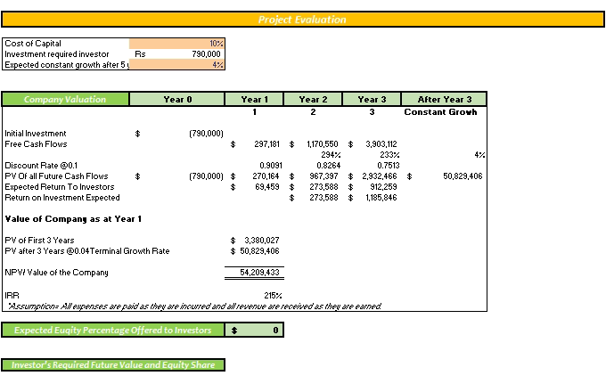Select the 3,903,112 free cash flow cell
Screen dimensions: 606x384
pyautogui.click(x=373, y=144)
